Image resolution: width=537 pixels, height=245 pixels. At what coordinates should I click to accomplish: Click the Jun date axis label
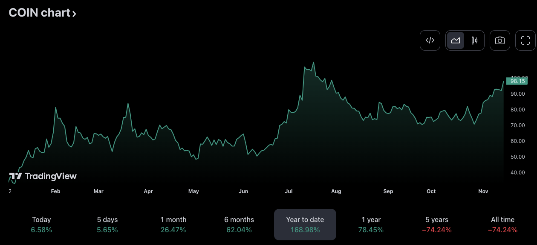point(243,191)
